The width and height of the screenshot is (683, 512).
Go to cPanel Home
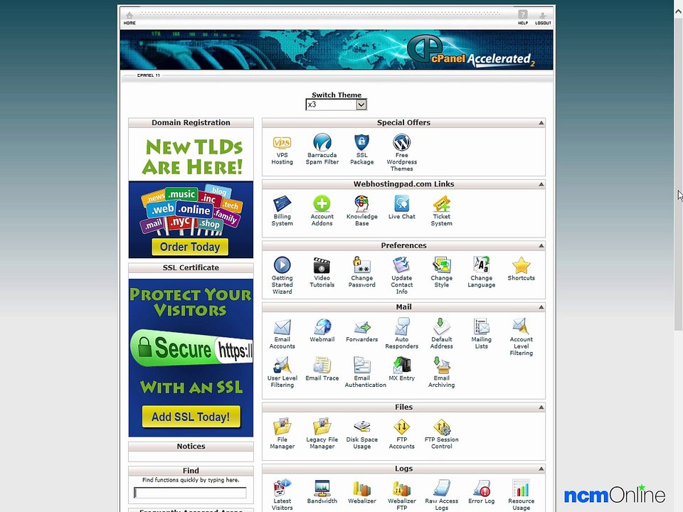coord(129,18)
